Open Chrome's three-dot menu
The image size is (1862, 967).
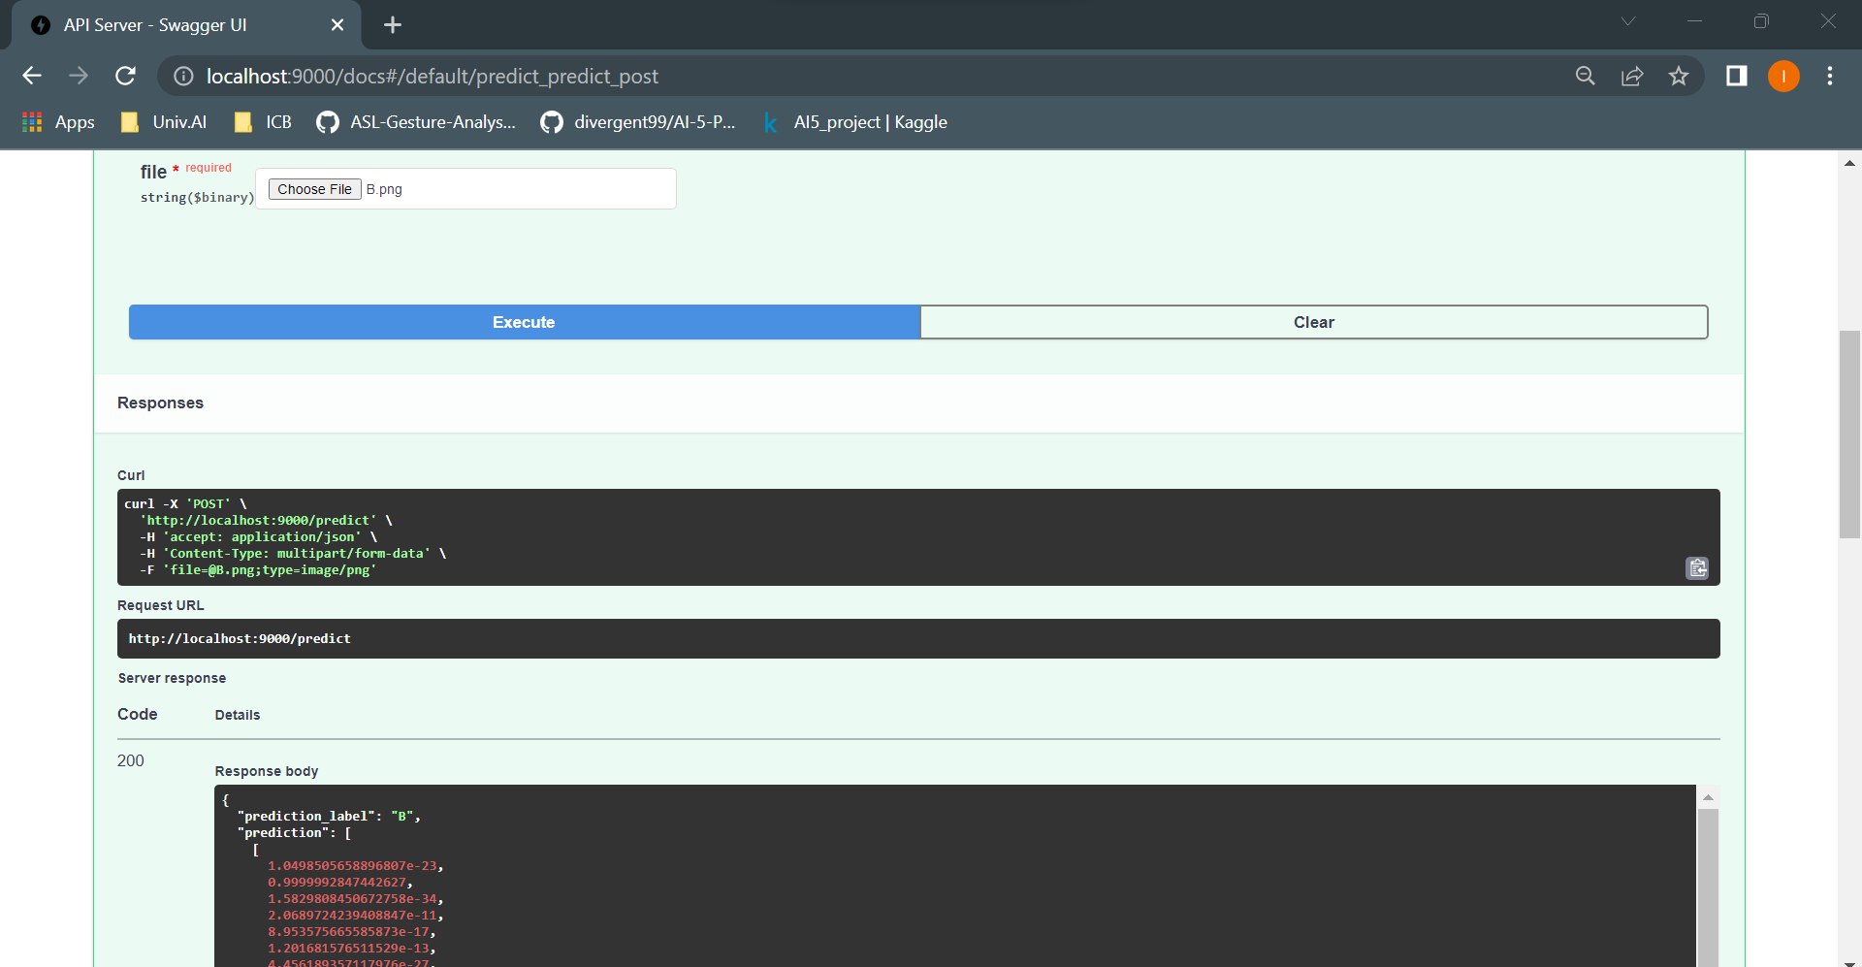click(1831, 76)
